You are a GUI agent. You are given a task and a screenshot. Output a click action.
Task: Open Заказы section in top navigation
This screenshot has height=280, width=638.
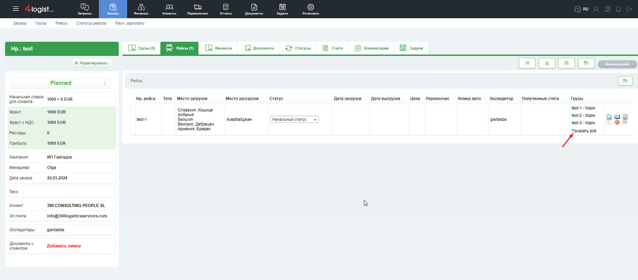(x=113, y=9)
